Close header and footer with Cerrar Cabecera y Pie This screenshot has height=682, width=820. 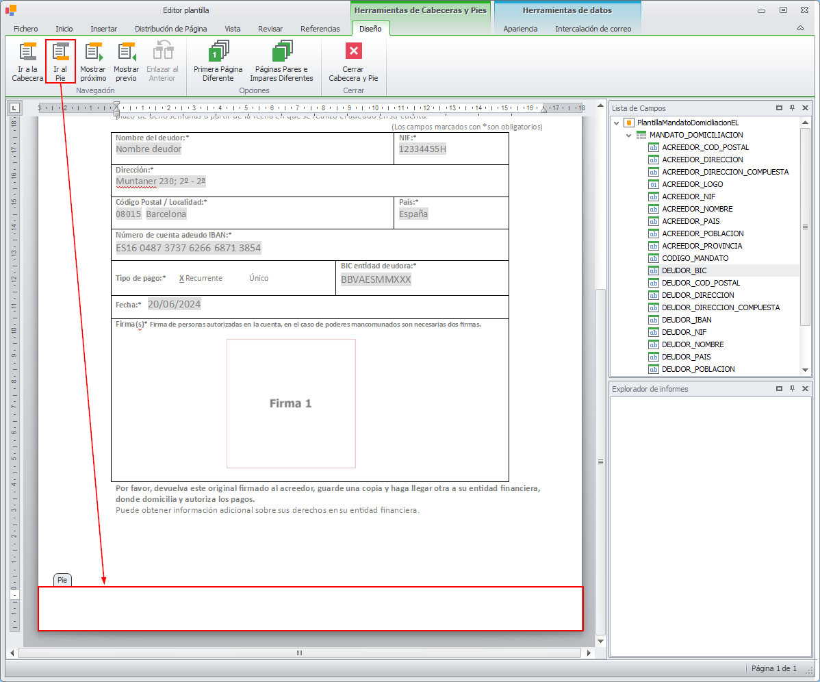click(353, 53)
